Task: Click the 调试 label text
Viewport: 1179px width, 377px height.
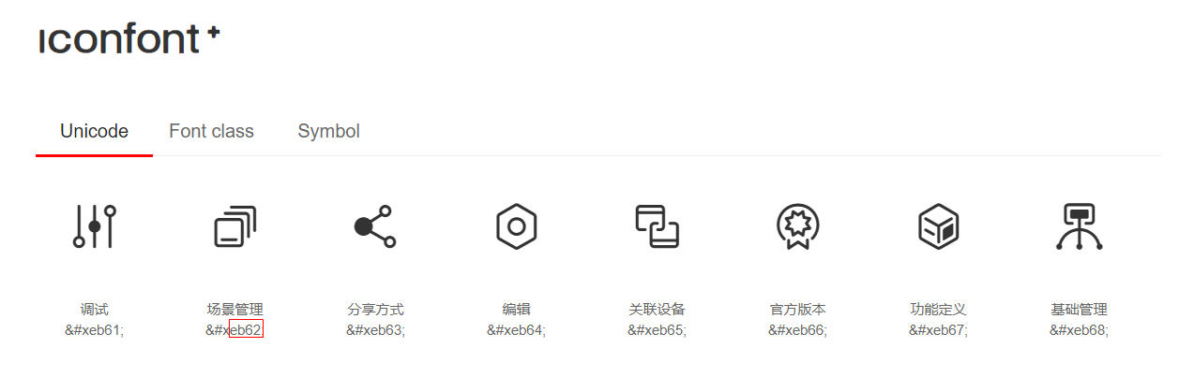Action: (x=94, y=310)
